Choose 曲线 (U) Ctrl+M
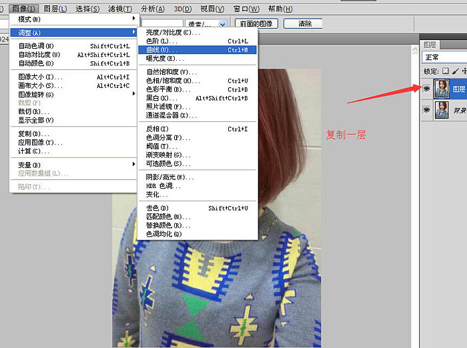Viewport: 467px width, 348px height. (x=197, y=50)
